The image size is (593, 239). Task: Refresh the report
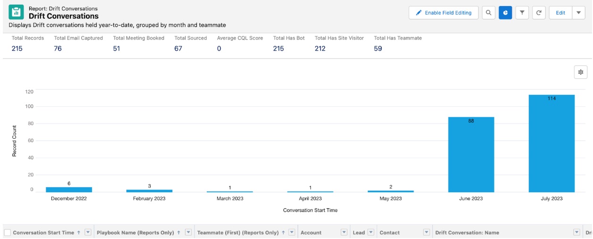(x=539, y=13)
